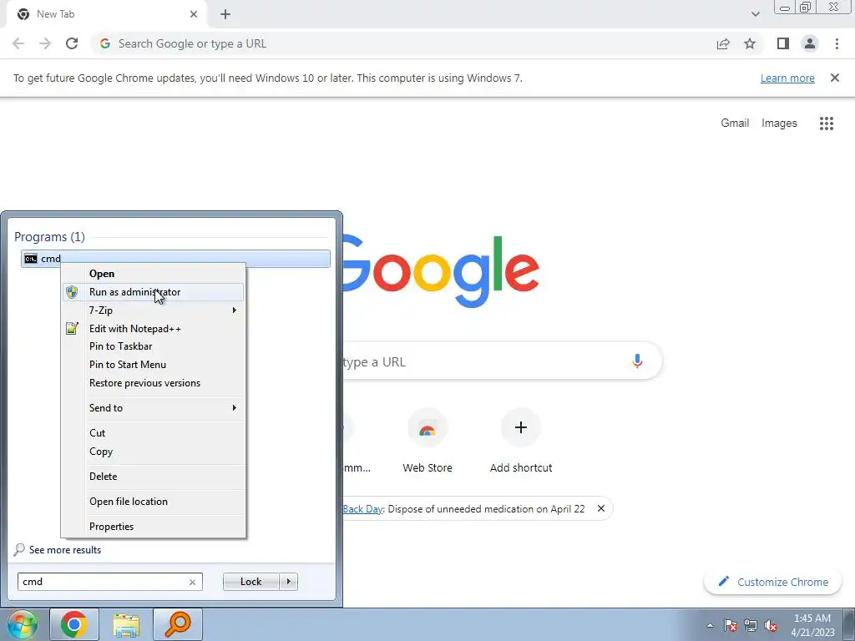
Task: Open the taskbar clock and date
Action: click(812, 625)
